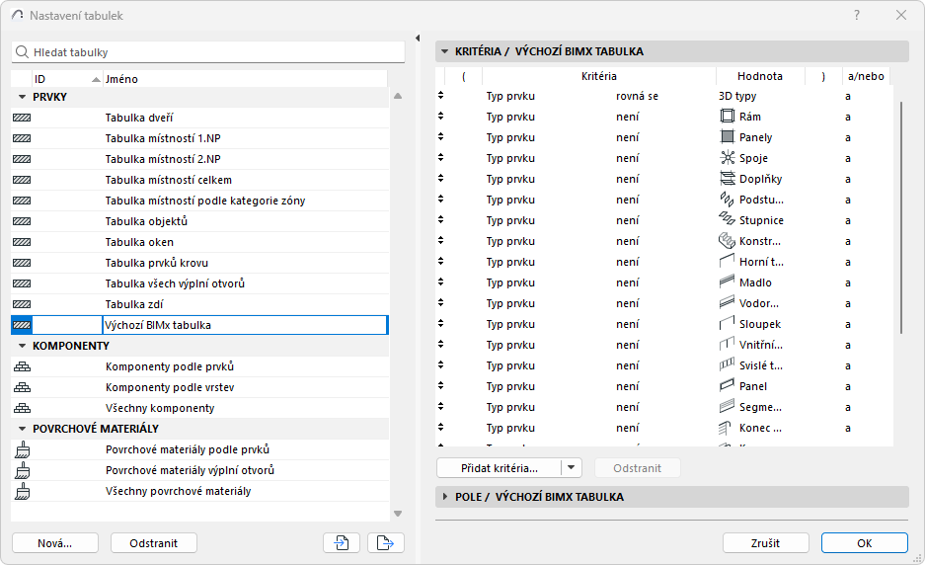This screenshot has width=925, height=565.
Task: Click the import schedule icon button
Action: [x=341, y=542]
